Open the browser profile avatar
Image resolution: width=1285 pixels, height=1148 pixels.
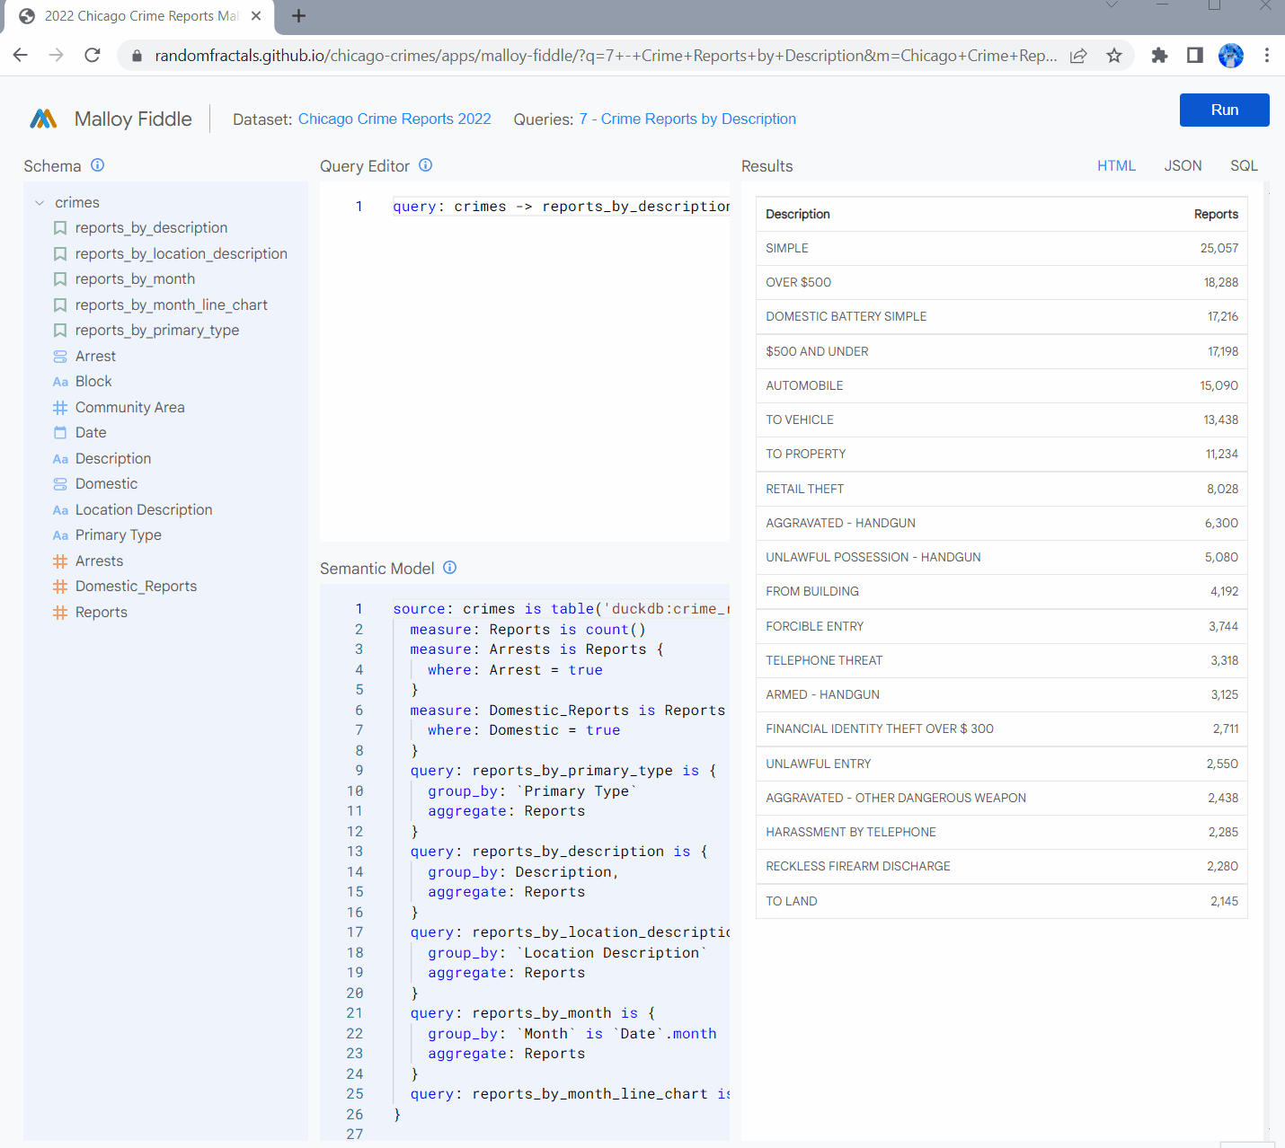point(1231,56)
